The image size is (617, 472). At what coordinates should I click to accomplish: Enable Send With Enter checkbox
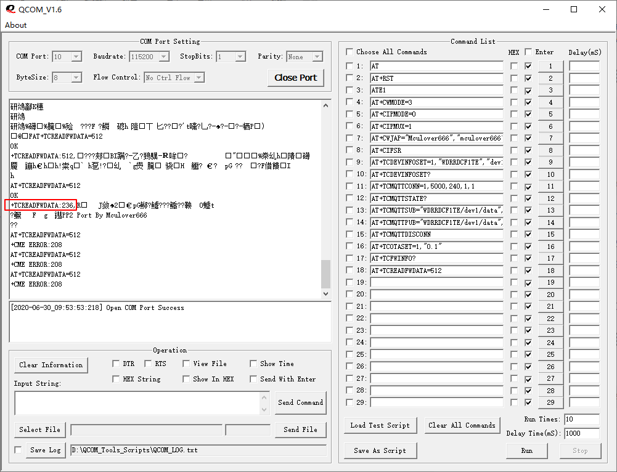253,379
